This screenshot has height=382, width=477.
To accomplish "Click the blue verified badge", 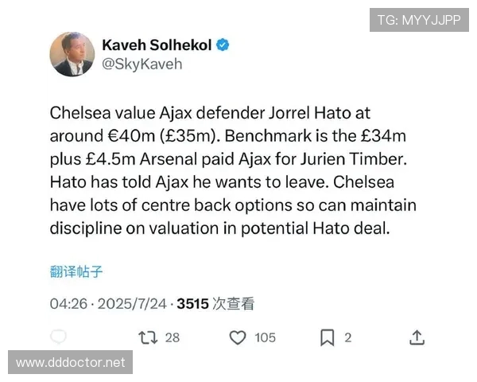I will coord(223,45).
